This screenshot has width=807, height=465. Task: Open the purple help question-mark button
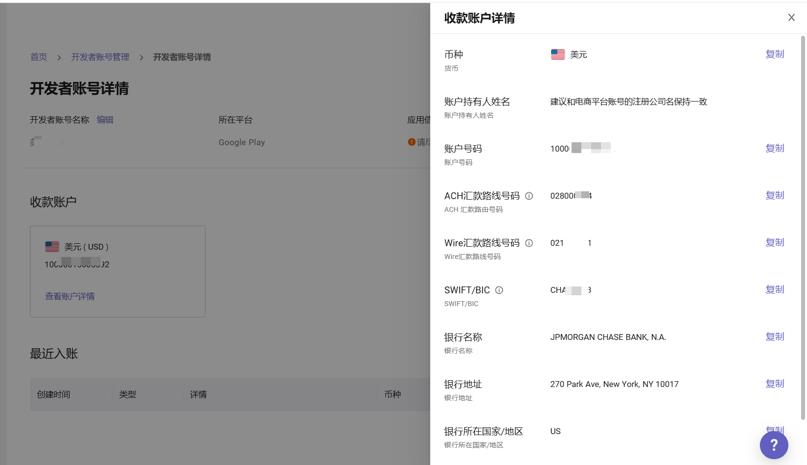pos(774,445)
